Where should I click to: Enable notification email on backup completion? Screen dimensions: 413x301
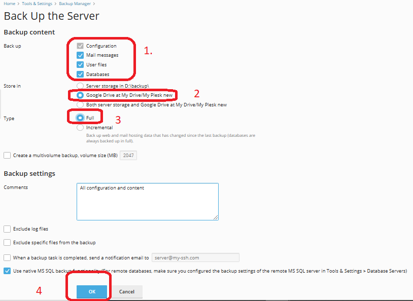tap(7, 257)
